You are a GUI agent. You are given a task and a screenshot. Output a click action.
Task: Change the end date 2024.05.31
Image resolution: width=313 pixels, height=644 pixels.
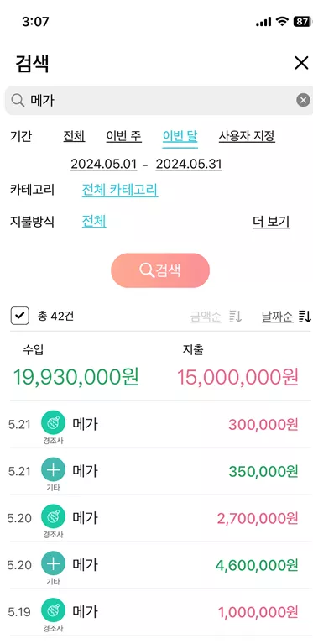tap(189, 165)
